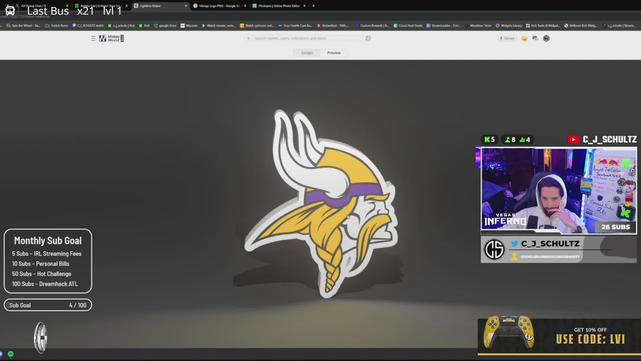Open Custom Rewards bookmark
This screenshot has height=361, width=641.
372,26
